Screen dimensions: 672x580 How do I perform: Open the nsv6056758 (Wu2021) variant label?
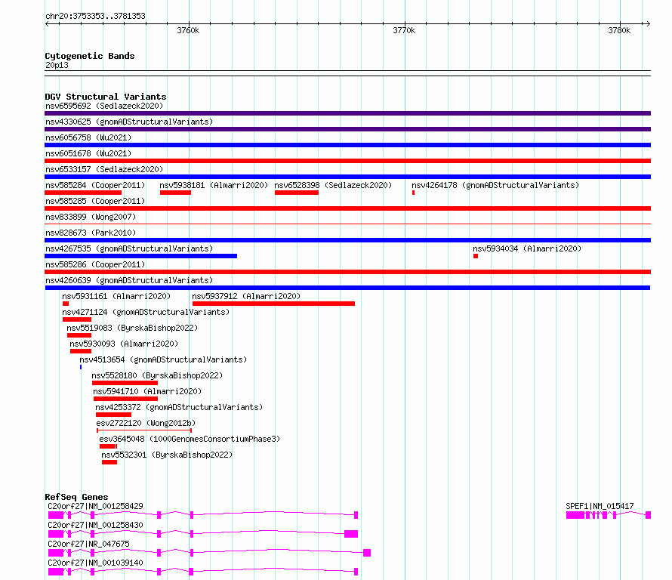(88, 137)
